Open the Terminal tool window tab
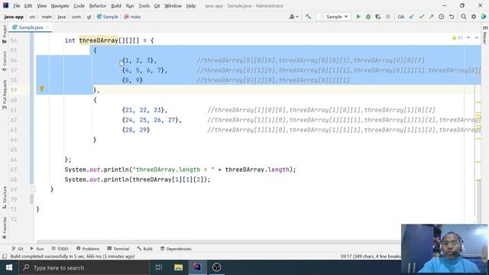The width and height of the screenshot is (489, 275). tap(118, 248)
